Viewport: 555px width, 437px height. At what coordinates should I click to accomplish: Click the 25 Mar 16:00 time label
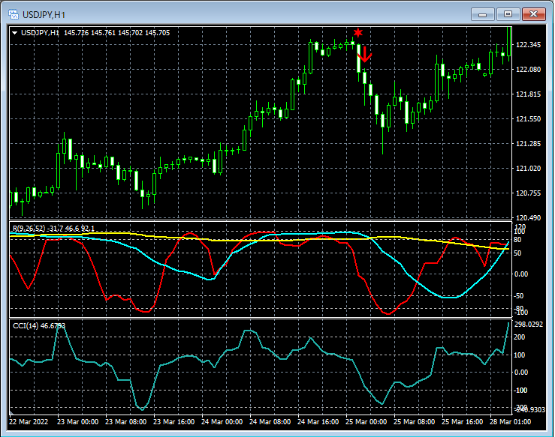pyautogui.click(x=463, y=422)
